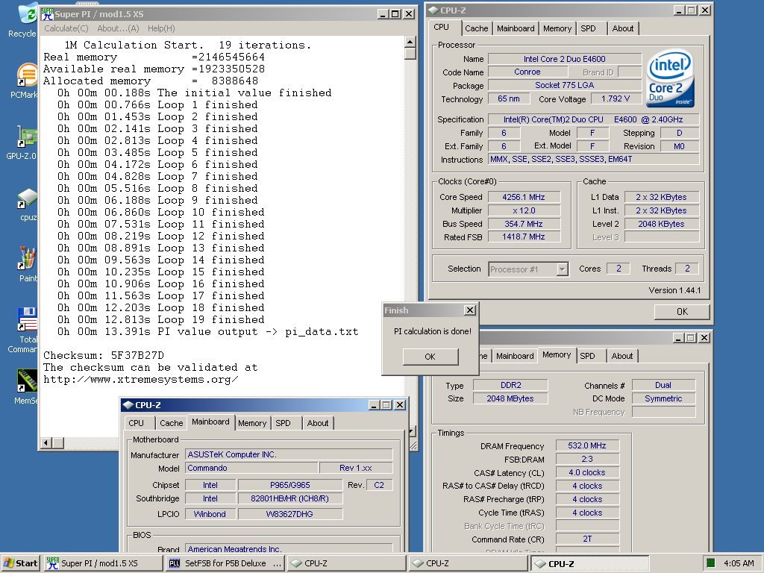
Task: Click the CAS# Latency 4.0 clocks value
Action: coord(587,472)
